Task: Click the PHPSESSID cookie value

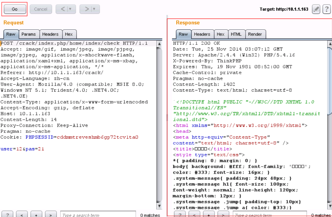Action: pyautogui.click(x=97, y=137)
